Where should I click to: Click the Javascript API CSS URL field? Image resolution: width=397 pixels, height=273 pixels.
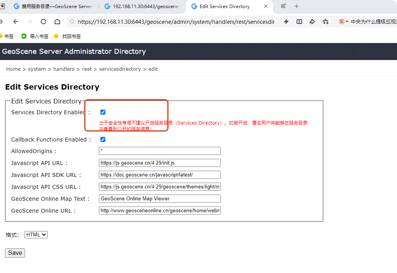click(x=160, y=187)
